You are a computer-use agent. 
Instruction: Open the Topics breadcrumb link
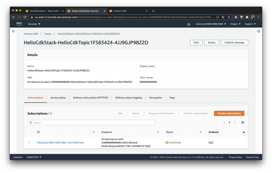pos(48,34)
